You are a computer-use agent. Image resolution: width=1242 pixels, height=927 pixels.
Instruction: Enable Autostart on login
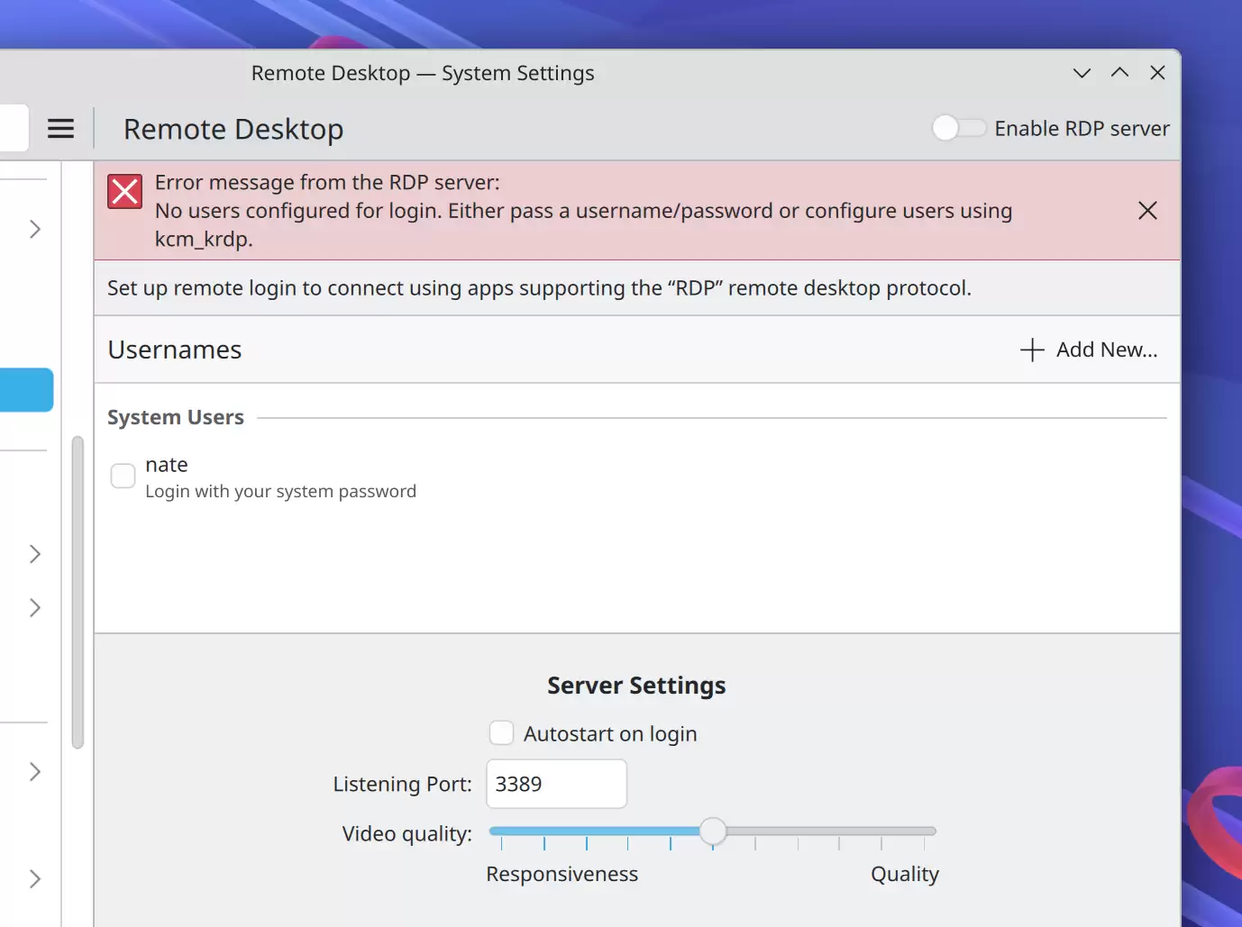(x=501, y=732)
